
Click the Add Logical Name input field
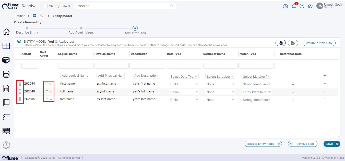click(x=74, y=76)
